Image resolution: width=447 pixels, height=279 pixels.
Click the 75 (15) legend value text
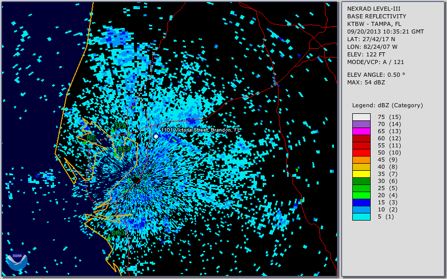point(389,117)
